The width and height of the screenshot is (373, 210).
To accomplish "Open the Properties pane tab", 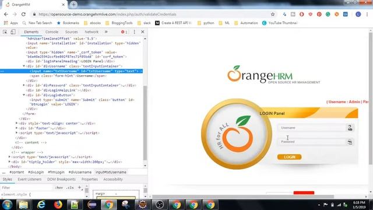I will 89,179.
